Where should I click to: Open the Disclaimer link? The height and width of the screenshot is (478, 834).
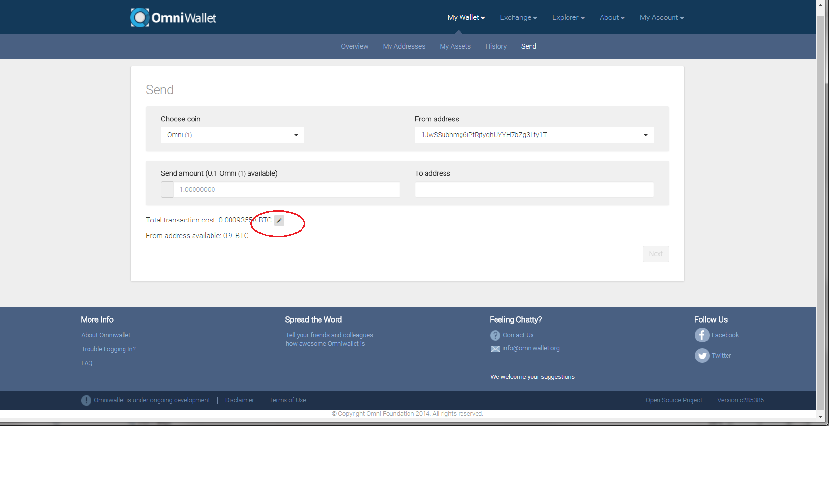click(x=239, y=400)
